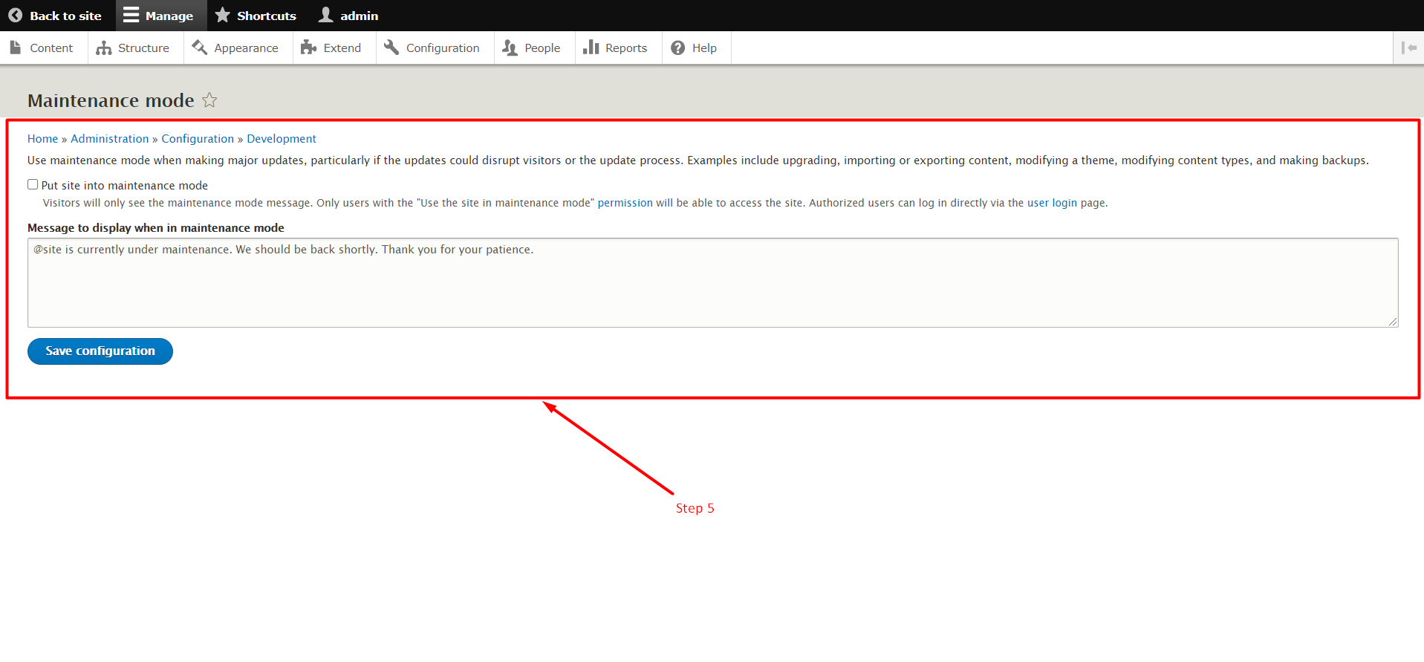Click Save configuration button
Image resolution: width=1424 pixels, height=662 pixels.
[100, 351]
